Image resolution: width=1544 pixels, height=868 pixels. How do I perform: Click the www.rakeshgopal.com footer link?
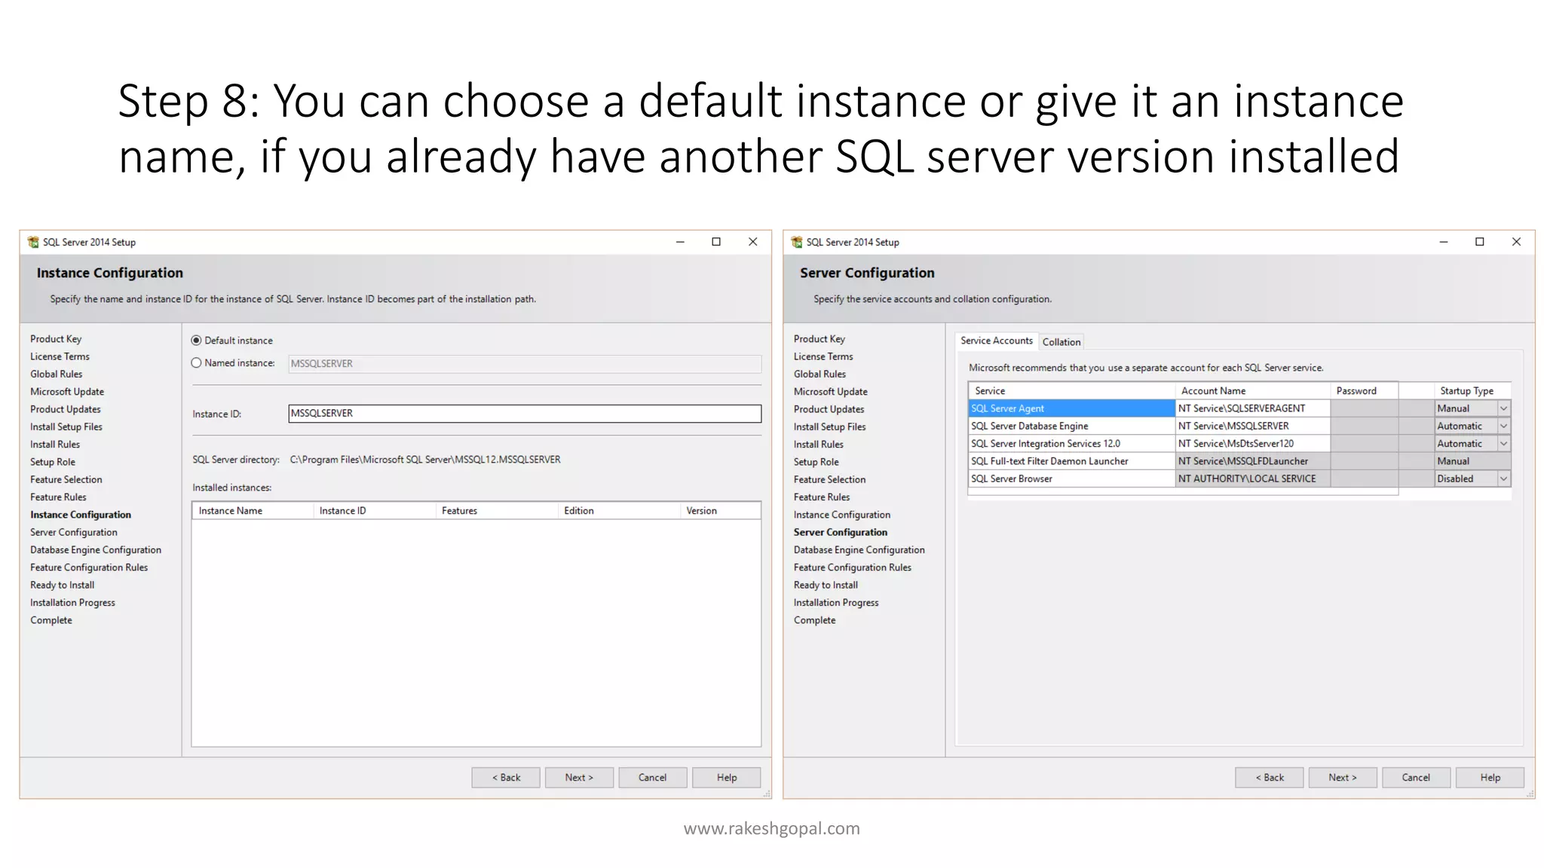(x=772, y=828)
